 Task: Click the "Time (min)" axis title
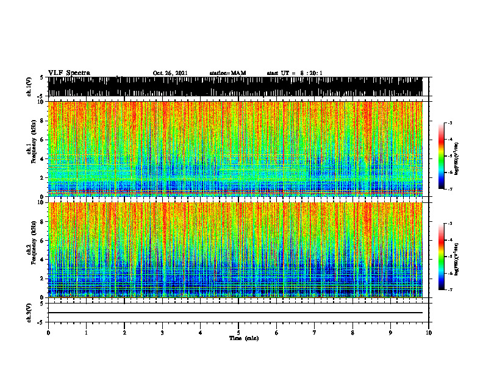pos(244,338)
